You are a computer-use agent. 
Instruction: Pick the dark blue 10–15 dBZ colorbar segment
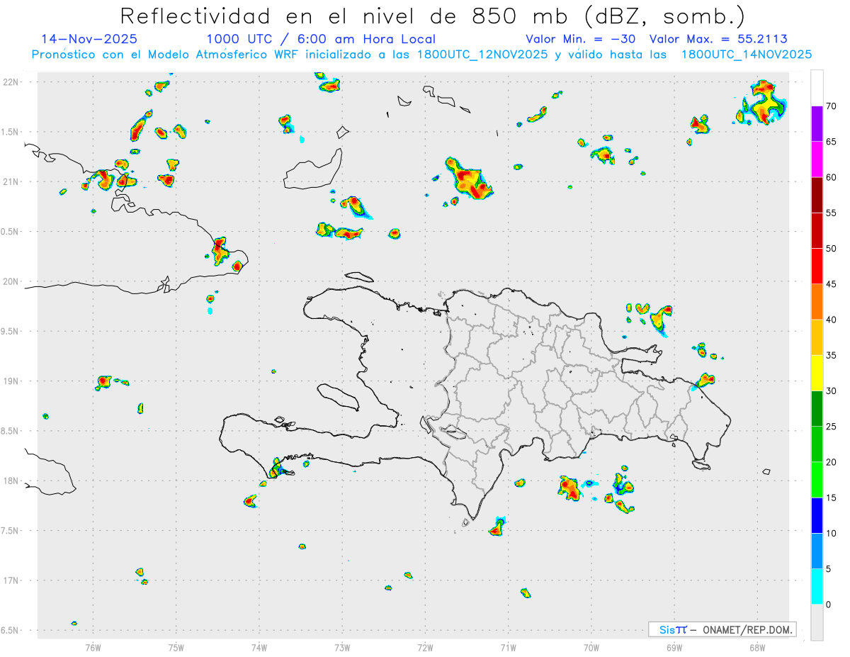pos(817,515)
